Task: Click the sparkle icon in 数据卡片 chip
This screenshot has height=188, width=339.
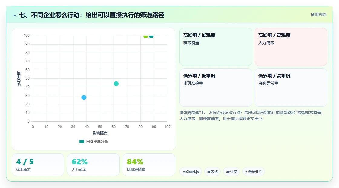Action: (x=246, y=172)
